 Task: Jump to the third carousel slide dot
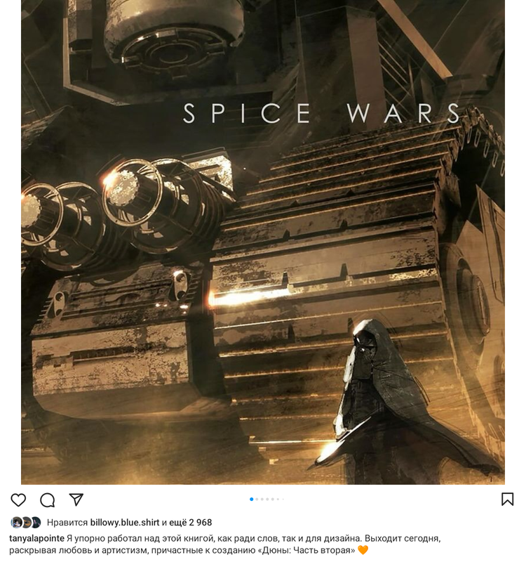point(262,499)
